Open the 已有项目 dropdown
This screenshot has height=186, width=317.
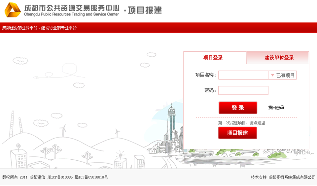tap(282, 75)
